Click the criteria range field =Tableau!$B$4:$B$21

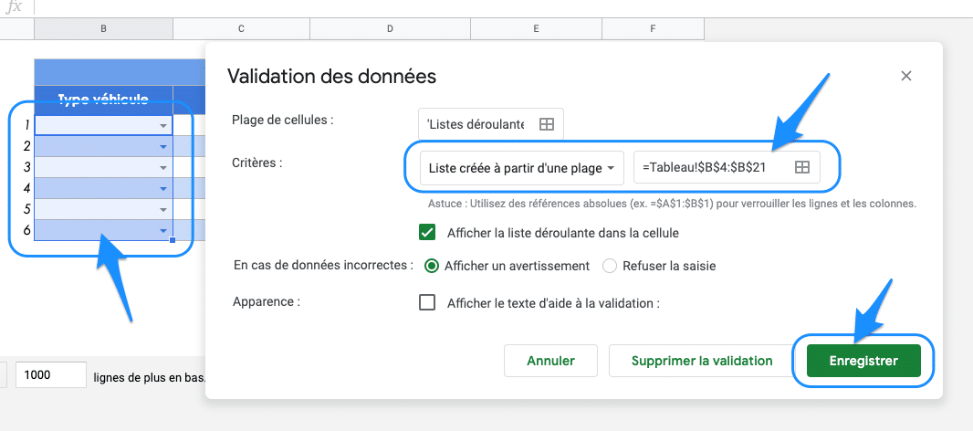(712, 168)
